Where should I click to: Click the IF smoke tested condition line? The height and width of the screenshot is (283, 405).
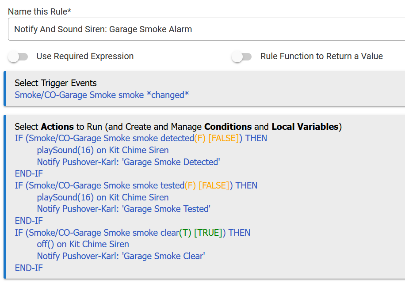136,185
